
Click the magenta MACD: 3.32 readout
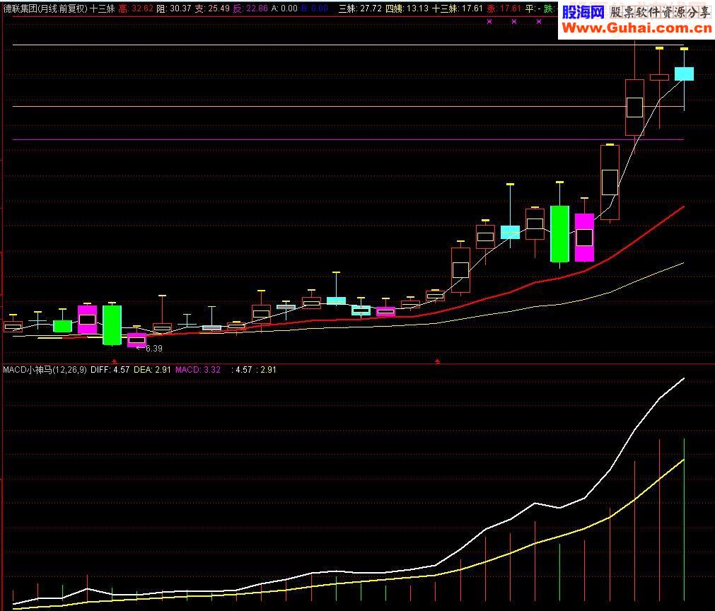[198, 370]
